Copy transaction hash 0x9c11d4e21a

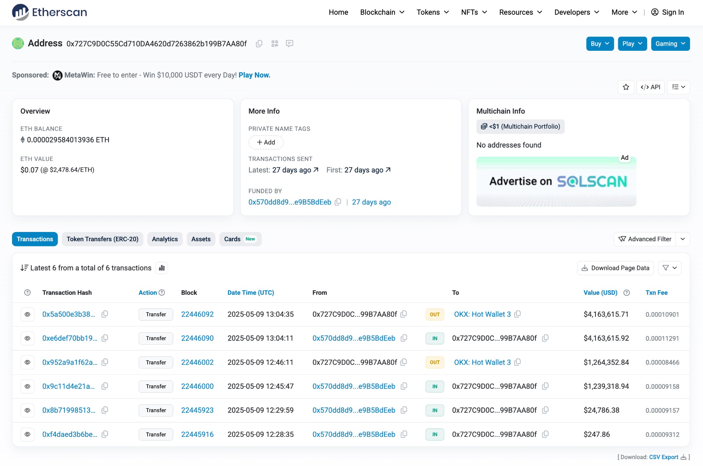pyautogui.click(x=105, y=386)
